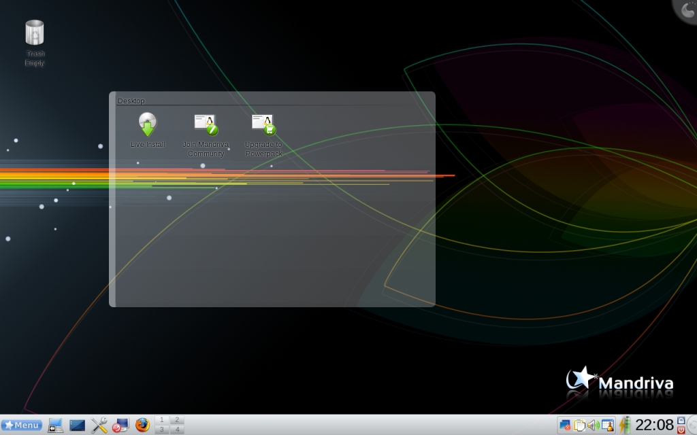Click the battery charging indicator

click(625, 425)
